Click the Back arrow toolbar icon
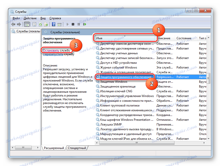Image resolution: width=221 pixels, height=166 pixels. click(x=13, y=24)
